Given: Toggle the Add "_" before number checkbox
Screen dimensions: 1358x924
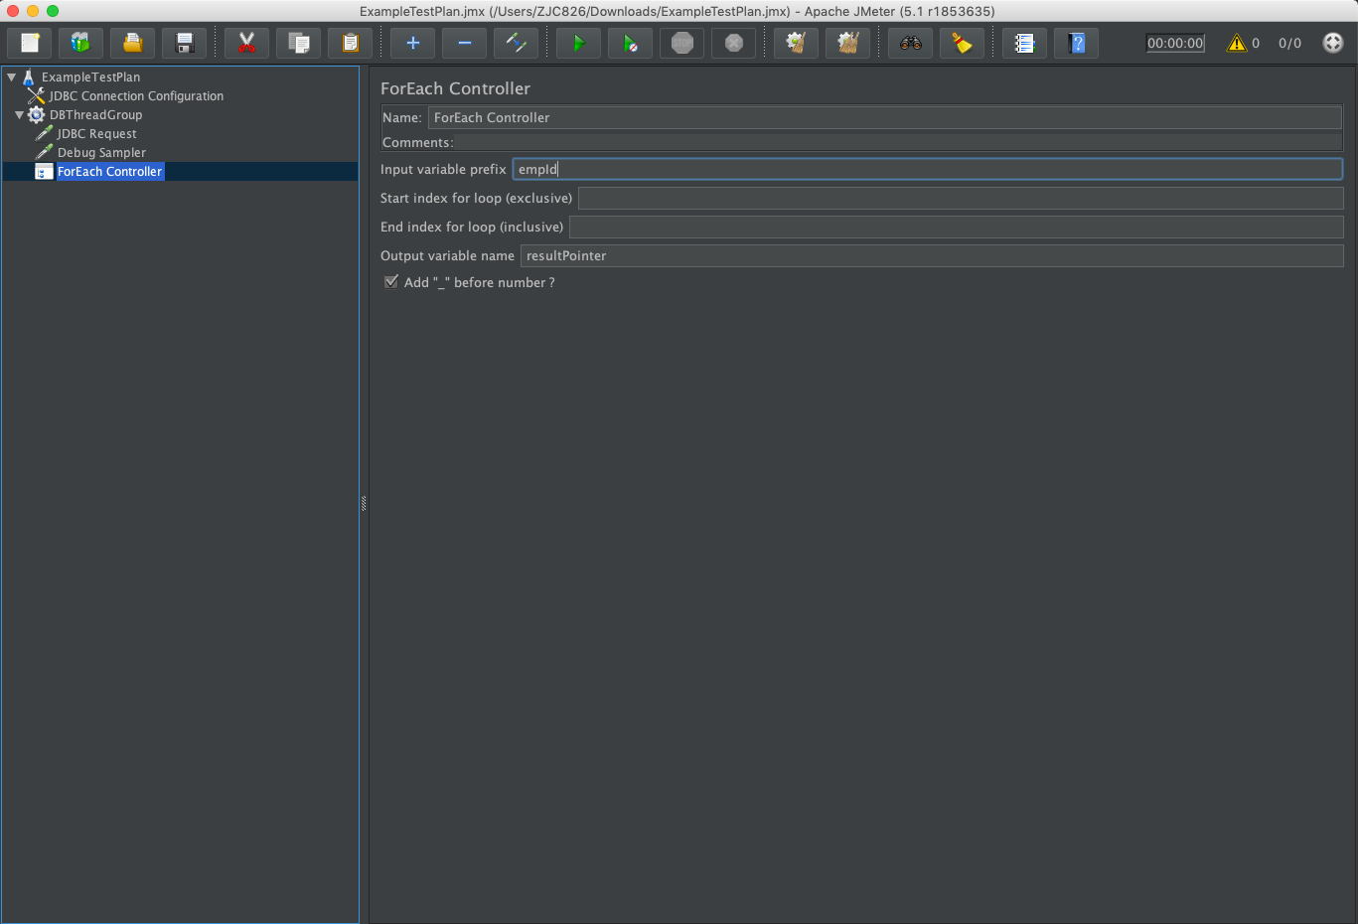Looking at the screenshot, I should 391,282.
